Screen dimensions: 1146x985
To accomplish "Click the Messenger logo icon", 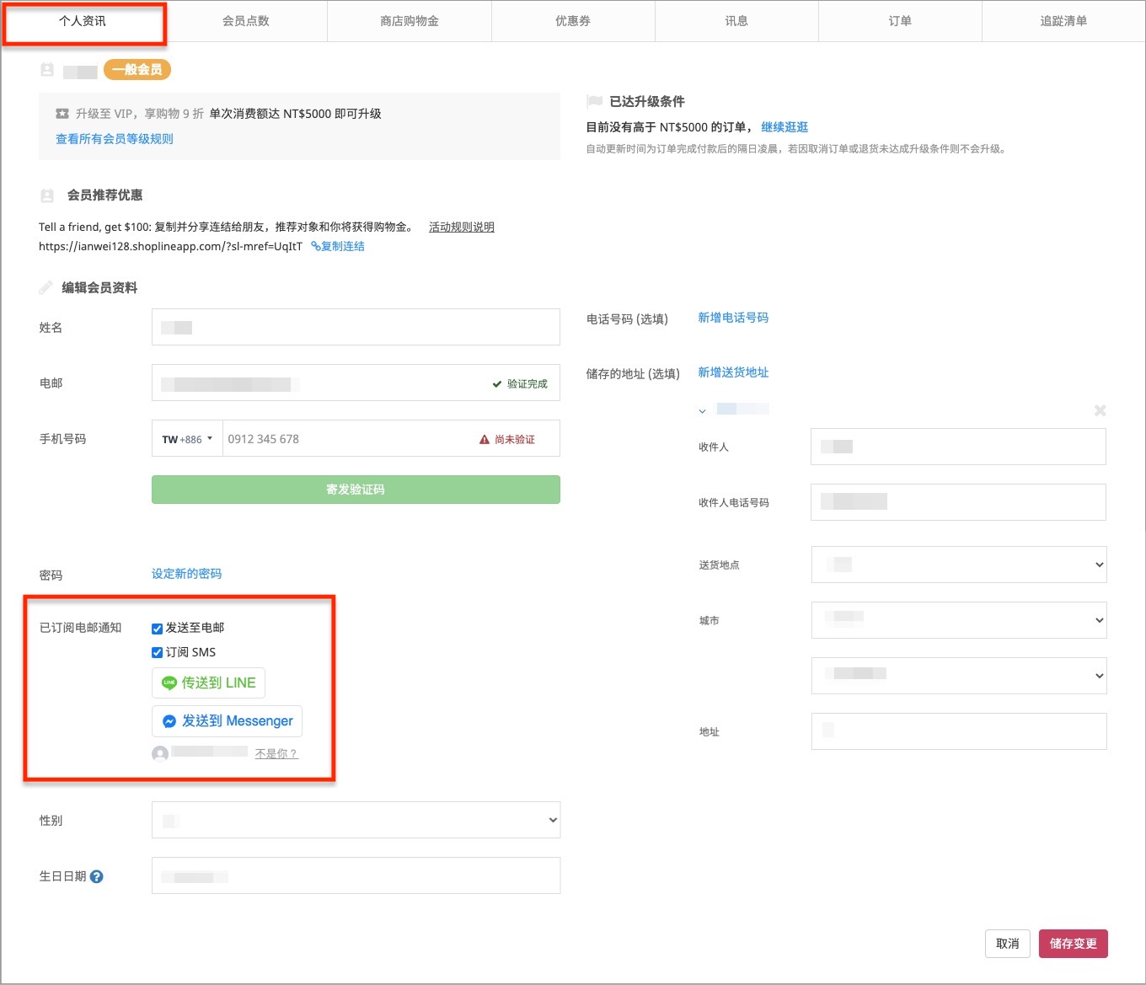I will (x=169, y=721).
